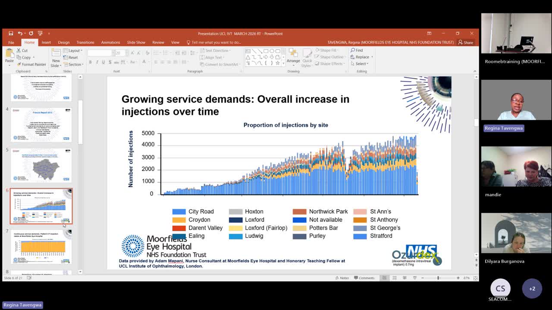Open the Copy dropdown arrow
Screen dimensions: 552x310
[x=34, y=57]
